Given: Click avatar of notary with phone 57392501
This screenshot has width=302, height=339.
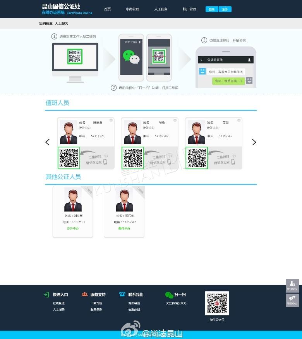Looking at the screenshot, I should point(73,199).
